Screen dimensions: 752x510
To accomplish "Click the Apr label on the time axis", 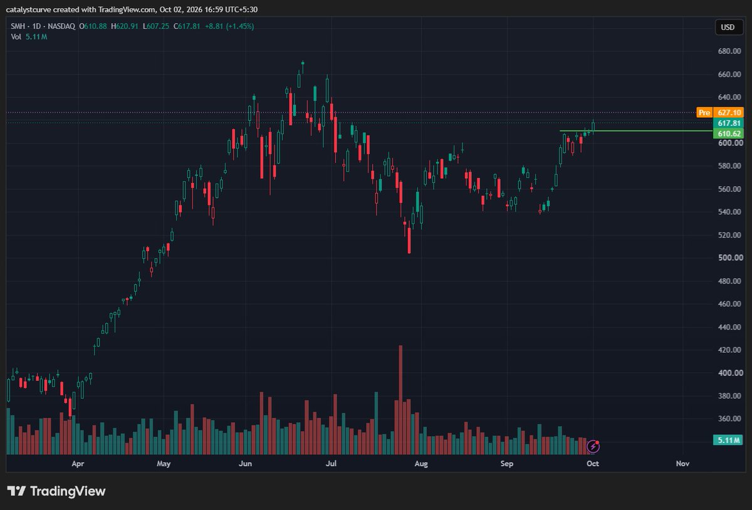I will click(78, 464).
